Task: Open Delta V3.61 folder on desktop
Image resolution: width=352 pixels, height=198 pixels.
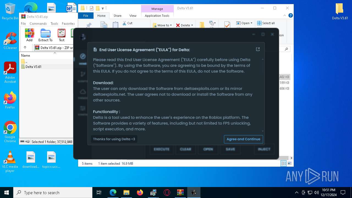Action: point(340,11)
